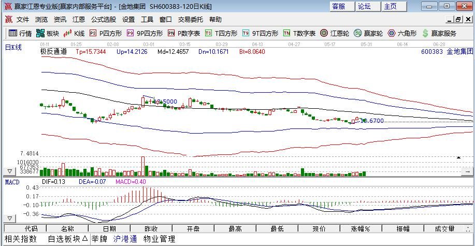Click the K线 candlestick icon

coord(67,33)
